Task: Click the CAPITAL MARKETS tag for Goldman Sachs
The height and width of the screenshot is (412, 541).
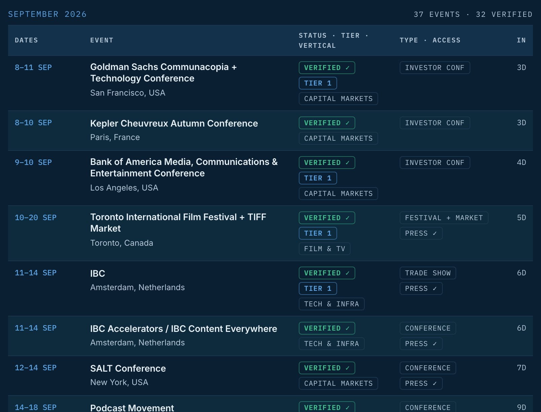Action: 338,99
